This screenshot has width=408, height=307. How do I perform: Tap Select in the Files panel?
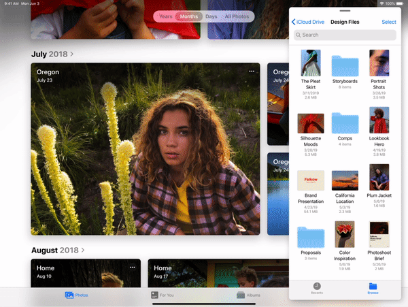(x=389, y=22)
